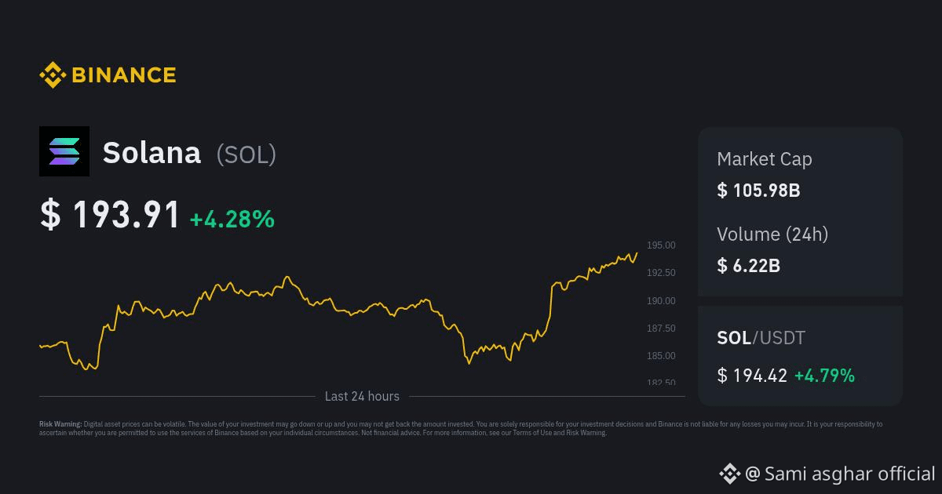Viewport: 942px width, 494px height.
Task: Click the 192.50 axis label
Action: coord(661,273)
